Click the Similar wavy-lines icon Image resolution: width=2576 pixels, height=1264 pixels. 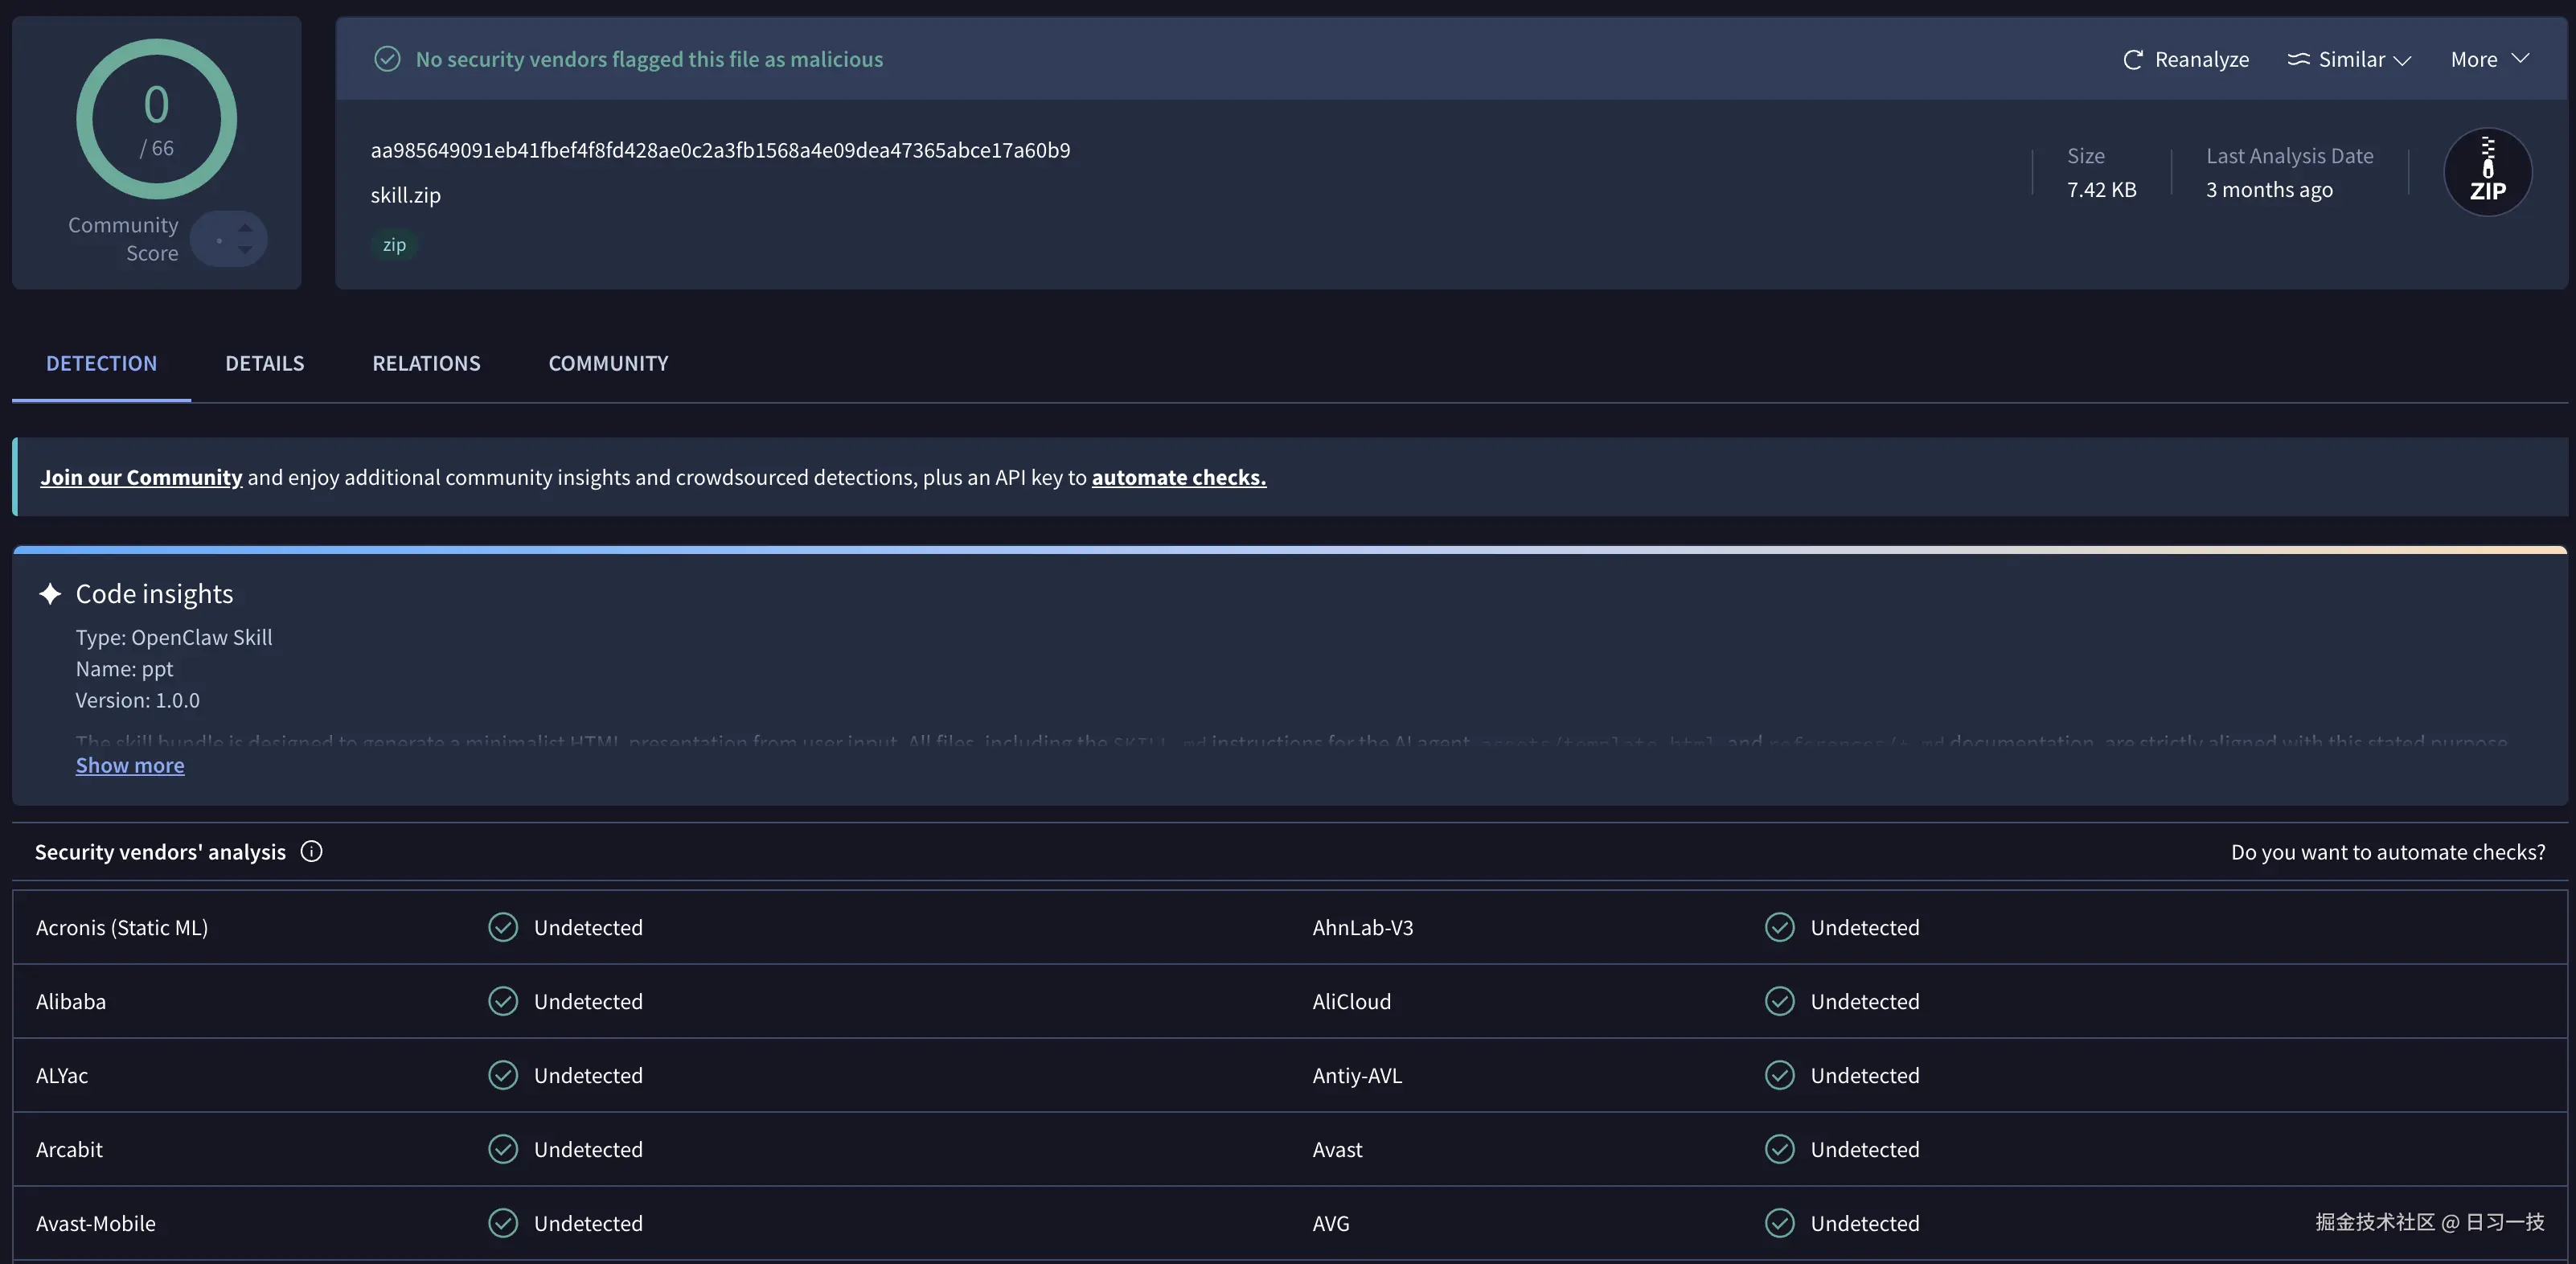[2298, 59]
